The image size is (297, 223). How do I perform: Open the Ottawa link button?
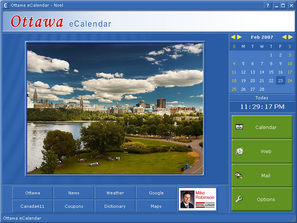(33, 193)
